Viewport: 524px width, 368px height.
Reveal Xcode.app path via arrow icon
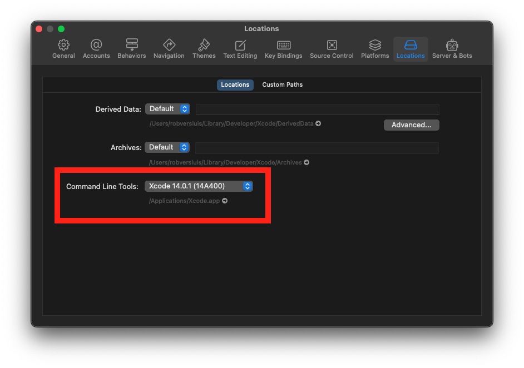click(x=225, y=201)
